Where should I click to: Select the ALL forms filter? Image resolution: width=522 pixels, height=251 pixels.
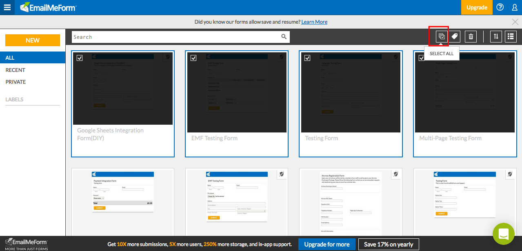33,58
